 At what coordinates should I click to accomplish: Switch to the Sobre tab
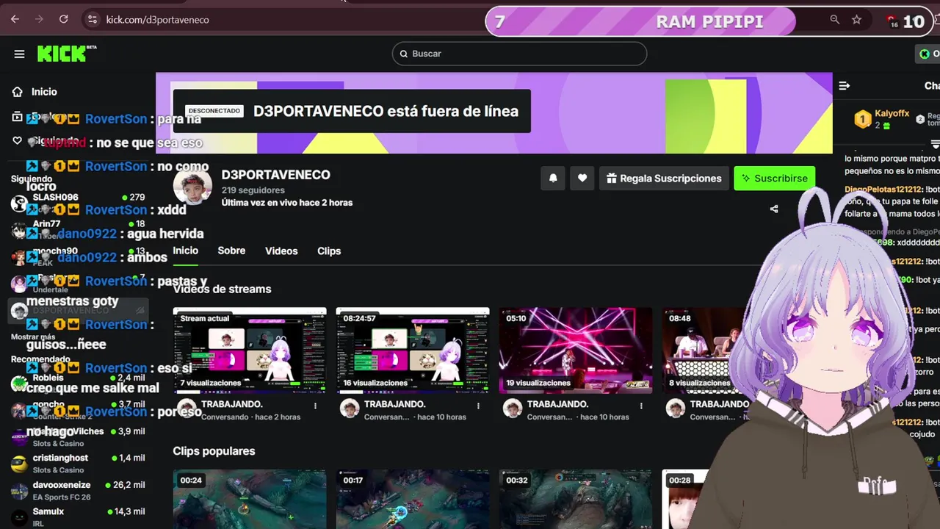point(231,251)
